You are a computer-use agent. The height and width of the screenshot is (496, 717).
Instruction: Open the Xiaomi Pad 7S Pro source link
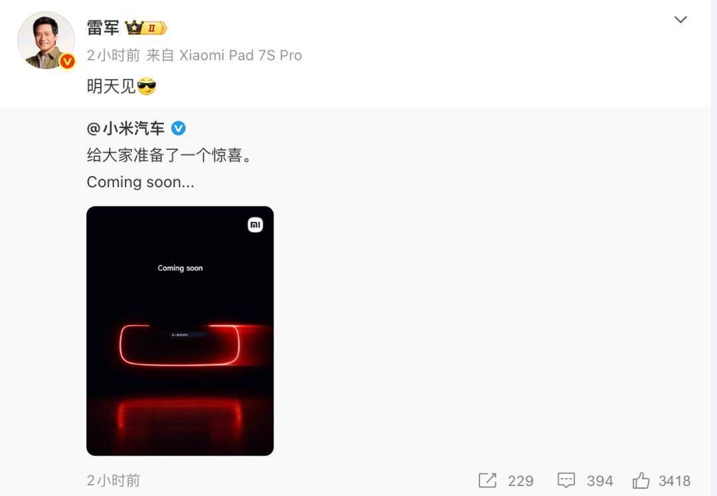[x=240, y=55]
